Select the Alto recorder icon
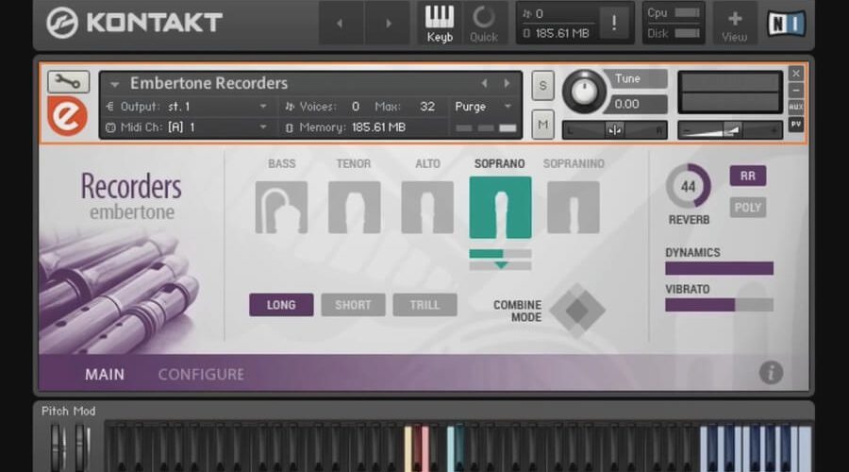 (427, 207)
